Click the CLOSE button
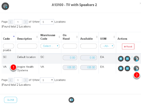The image size is (141, 104). point(10,100)
